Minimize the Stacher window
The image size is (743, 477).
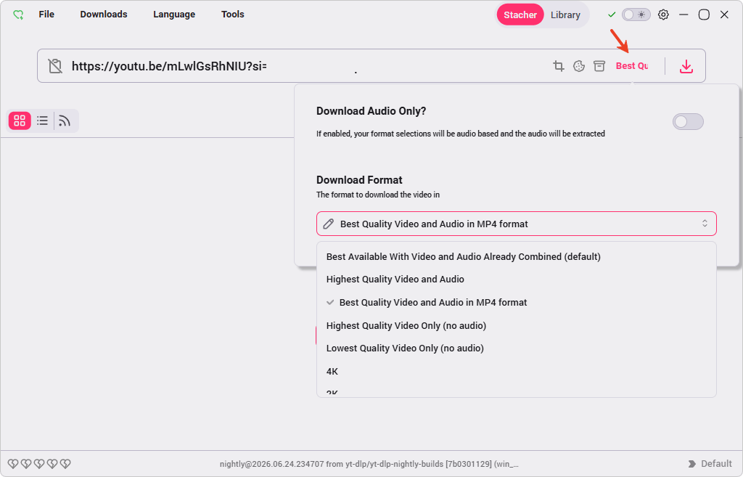pos(684,15)
